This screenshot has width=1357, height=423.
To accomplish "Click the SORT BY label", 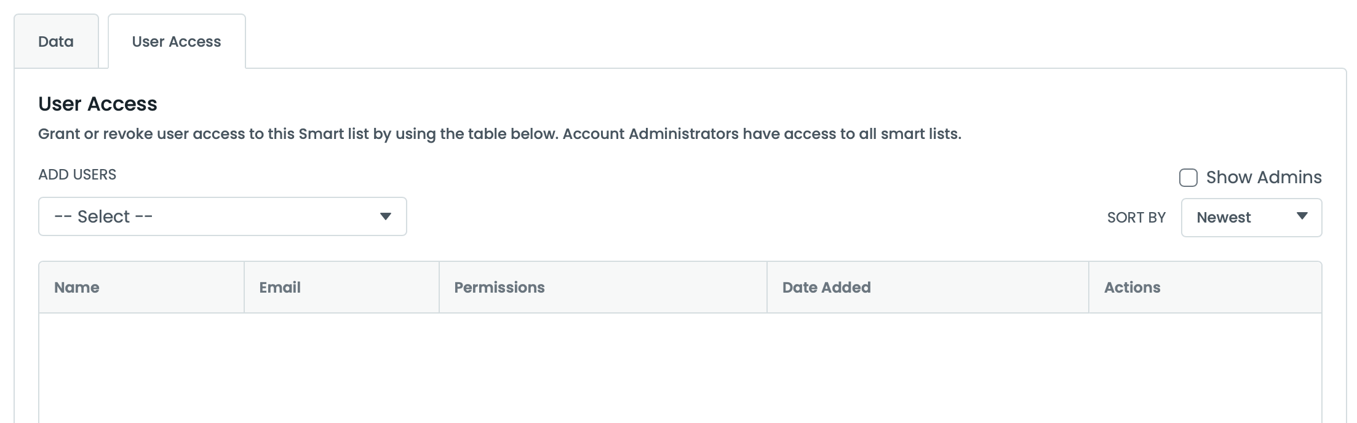I will pos(1136,218).
